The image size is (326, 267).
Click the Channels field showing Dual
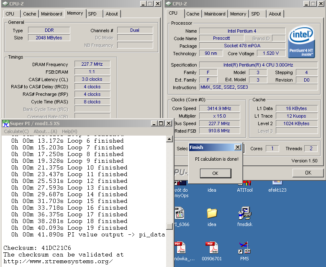point(135,30)
